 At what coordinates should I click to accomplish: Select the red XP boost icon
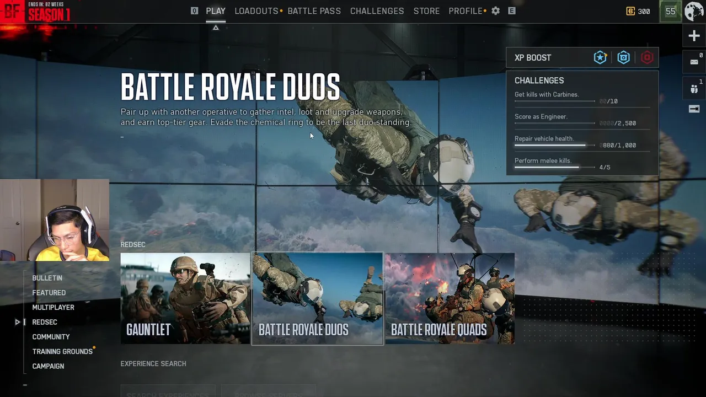[x=647, y=57]
